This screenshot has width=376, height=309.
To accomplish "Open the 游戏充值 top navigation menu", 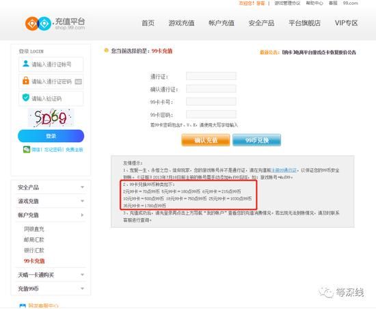I will point(181,23).
